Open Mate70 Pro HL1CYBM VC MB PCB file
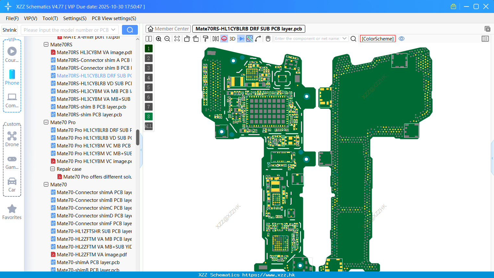 [x=91, y=145]
